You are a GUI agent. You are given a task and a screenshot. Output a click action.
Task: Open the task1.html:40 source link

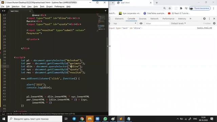click(204, 28)
